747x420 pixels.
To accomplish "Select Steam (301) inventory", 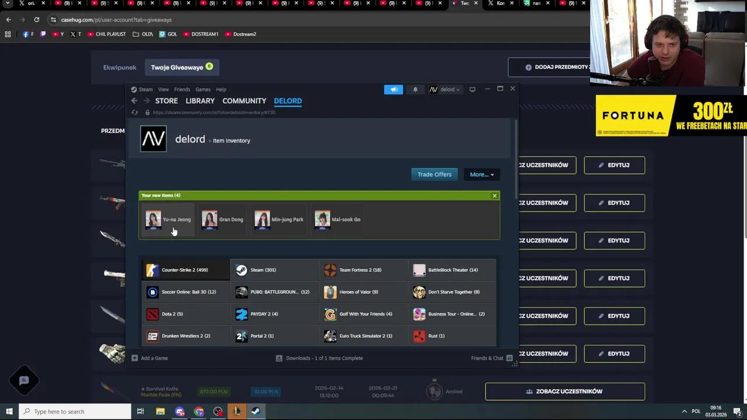I will coord(274,270).
